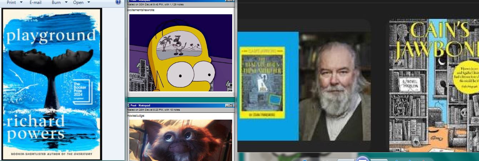The width and height of the screenshot is (479, 161).
Task: Expand the Burn dropdown arrow
Action: click(x=66, y=2)
